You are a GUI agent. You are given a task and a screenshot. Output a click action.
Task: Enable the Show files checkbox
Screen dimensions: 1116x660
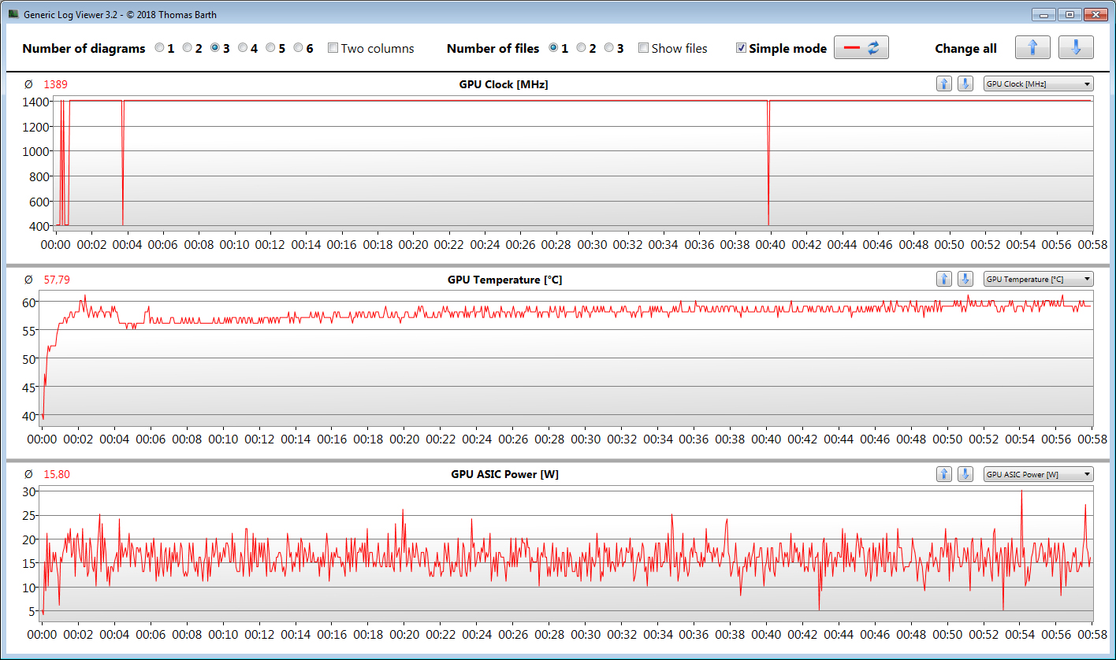pos(643,48)
